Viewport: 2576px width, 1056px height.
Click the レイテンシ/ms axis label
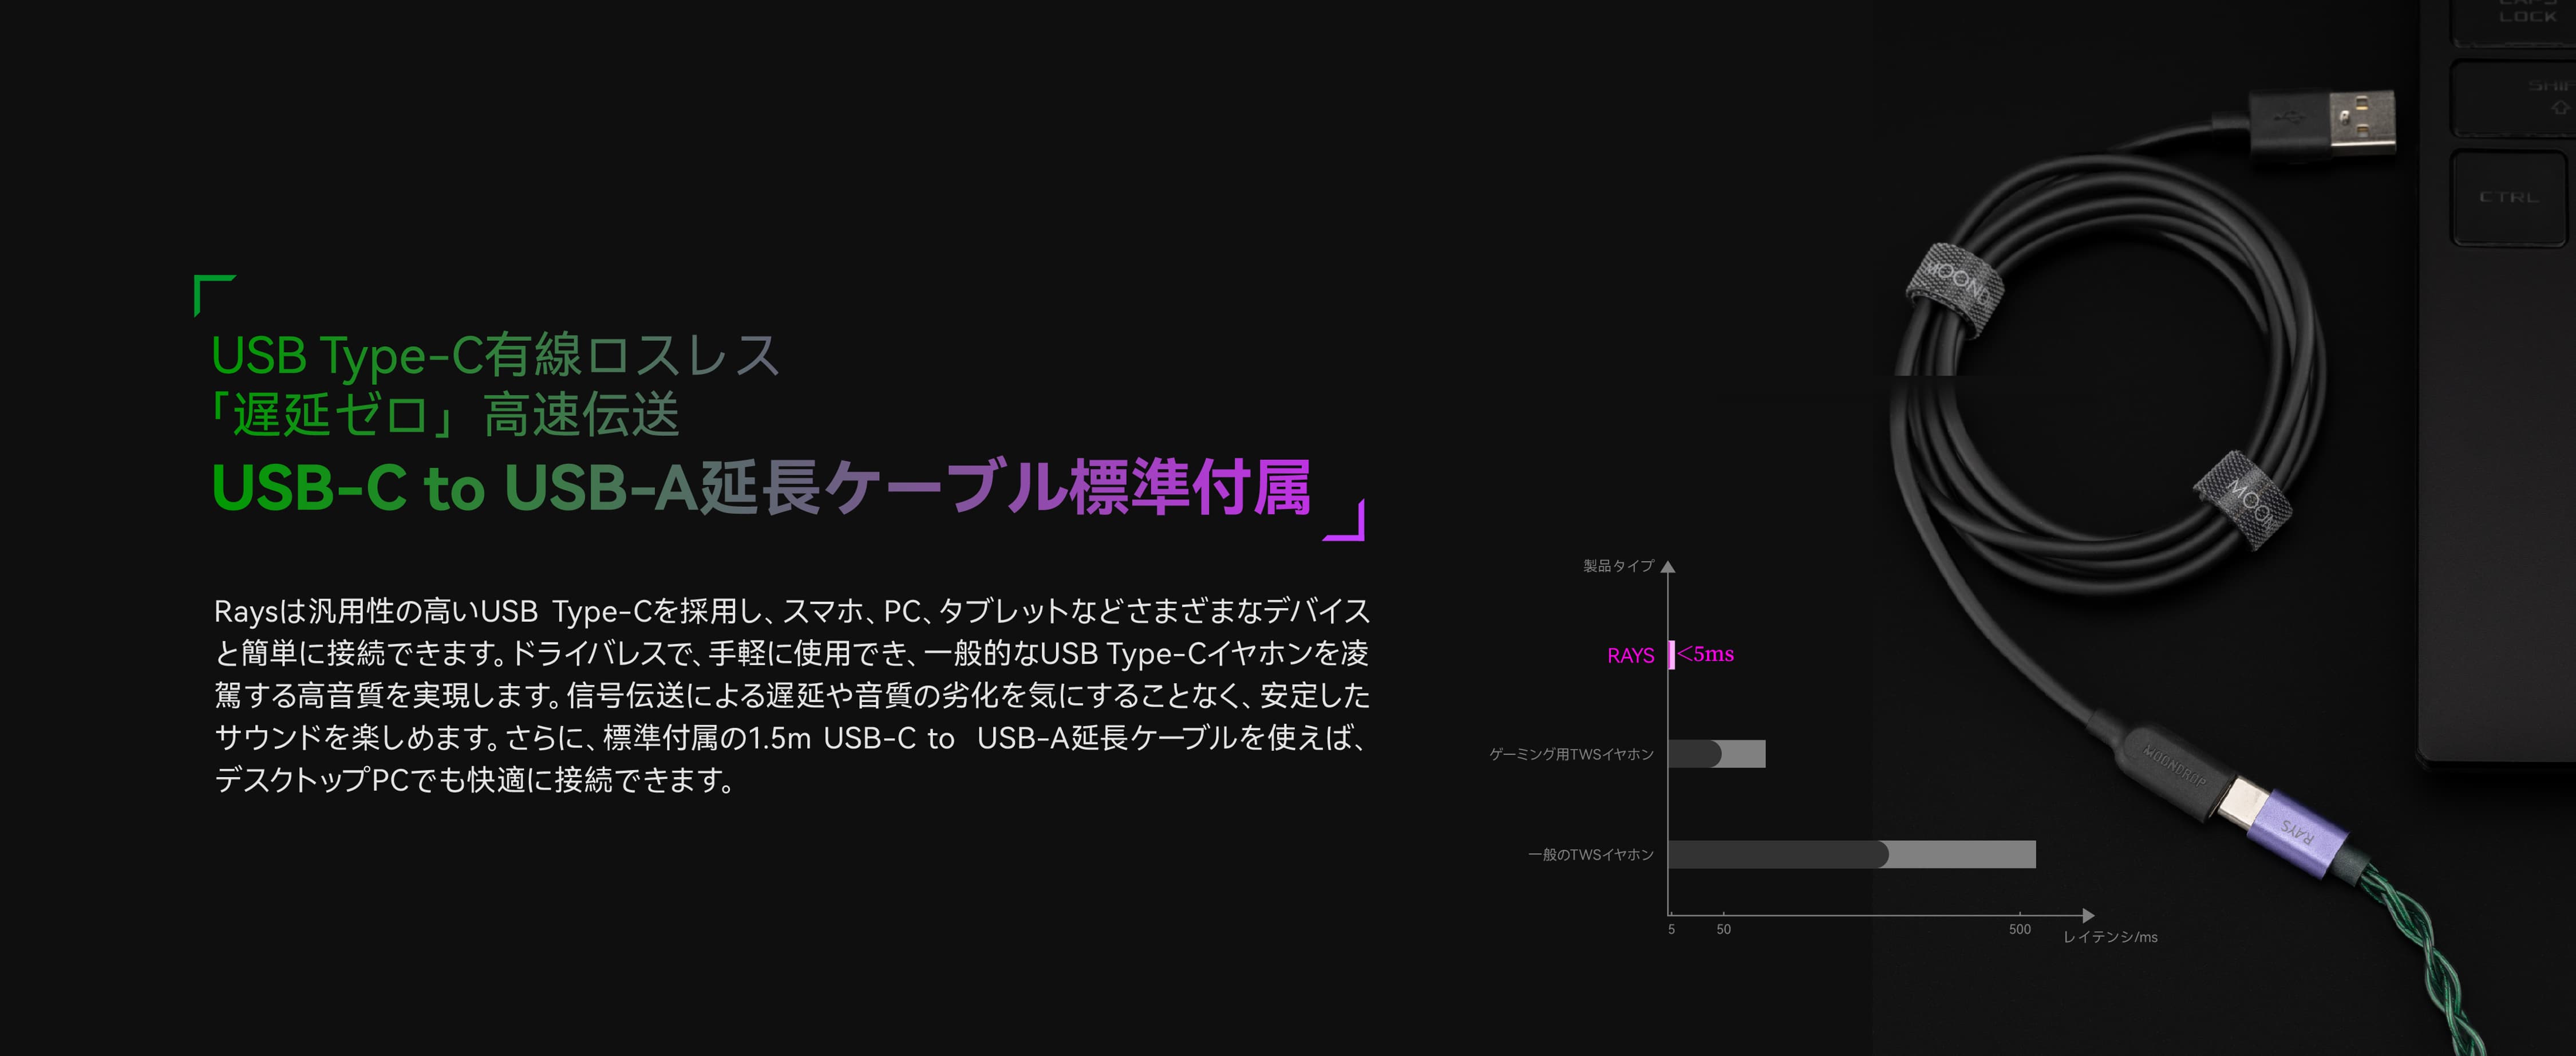click(x=2110, y=937)
